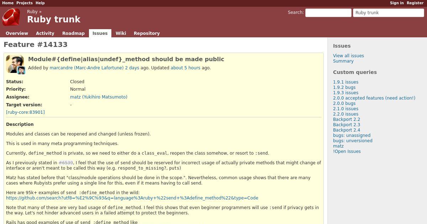Open the Home top menu link
The width and height of the screenshot is (427, 224).
click(x=8, y=3)
